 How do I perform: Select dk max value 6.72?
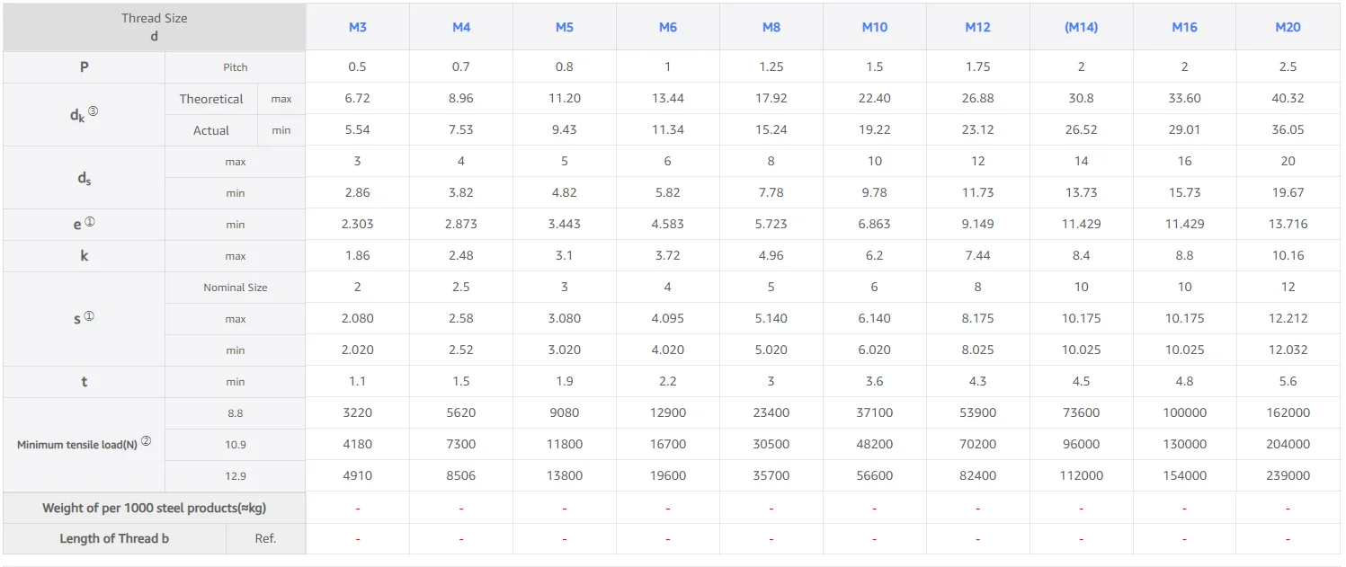point(358,98)
